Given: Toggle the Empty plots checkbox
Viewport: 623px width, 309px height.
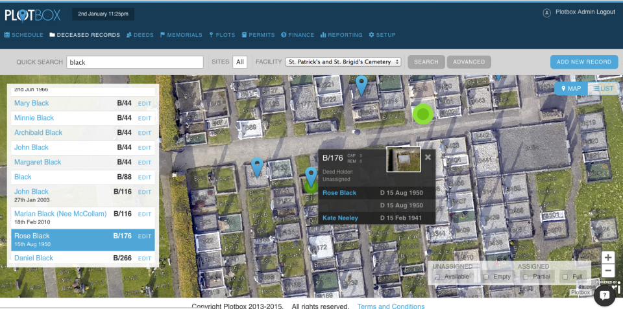Looking at the screenshot, I should [486, 277].
